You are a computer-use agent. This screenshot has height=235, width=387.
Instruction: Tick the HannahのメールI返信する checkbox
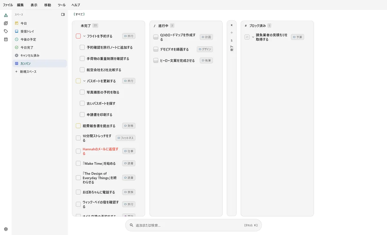point(78,151)
